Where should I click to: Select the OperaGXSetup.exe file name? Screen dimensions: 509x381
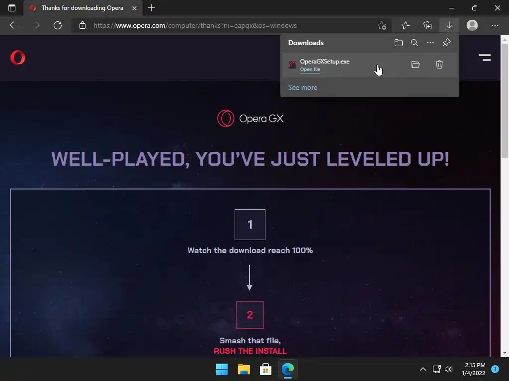[325, 61]
